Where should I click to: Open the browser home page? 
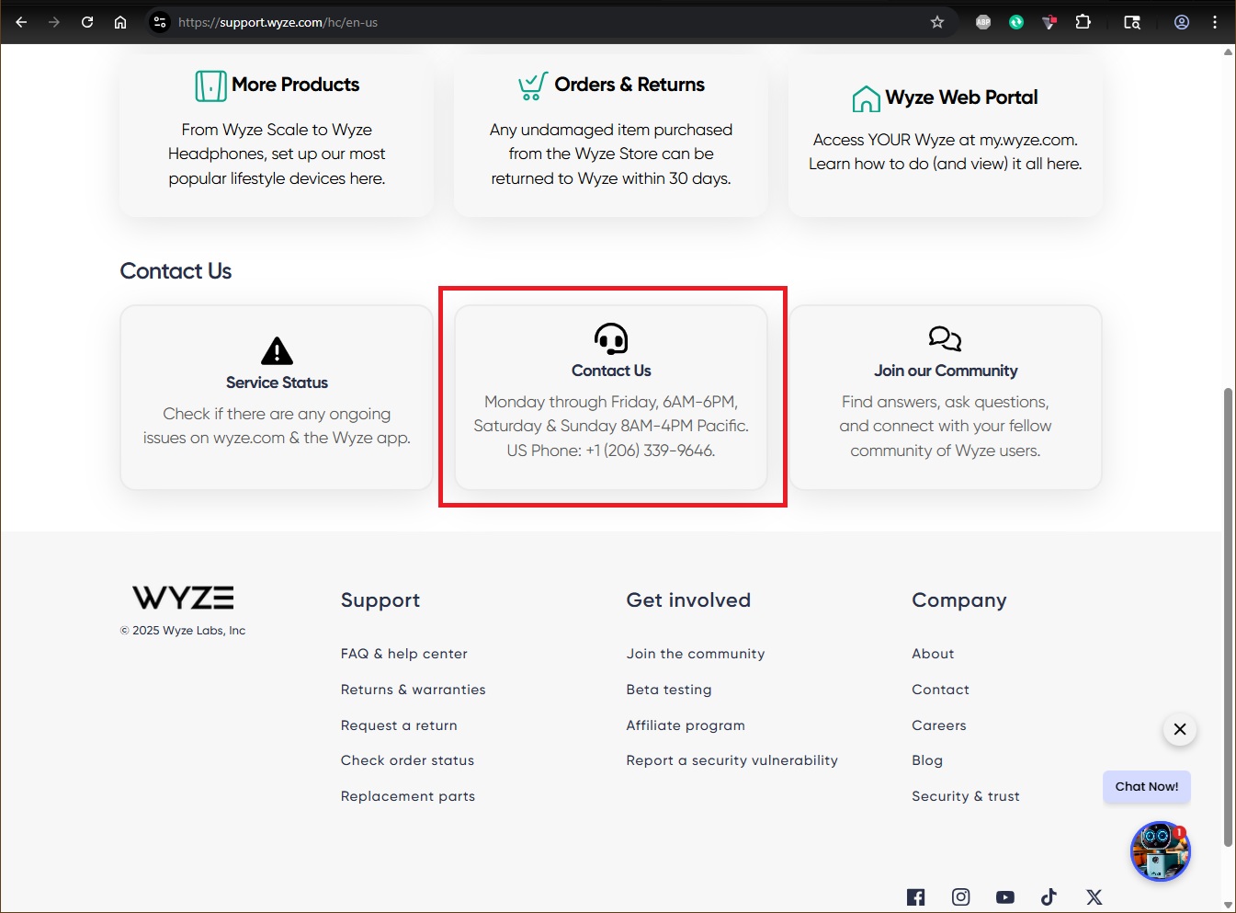(120, 22)
